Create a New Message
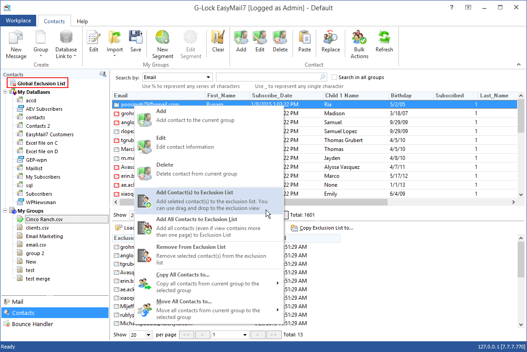 [16, 42]
